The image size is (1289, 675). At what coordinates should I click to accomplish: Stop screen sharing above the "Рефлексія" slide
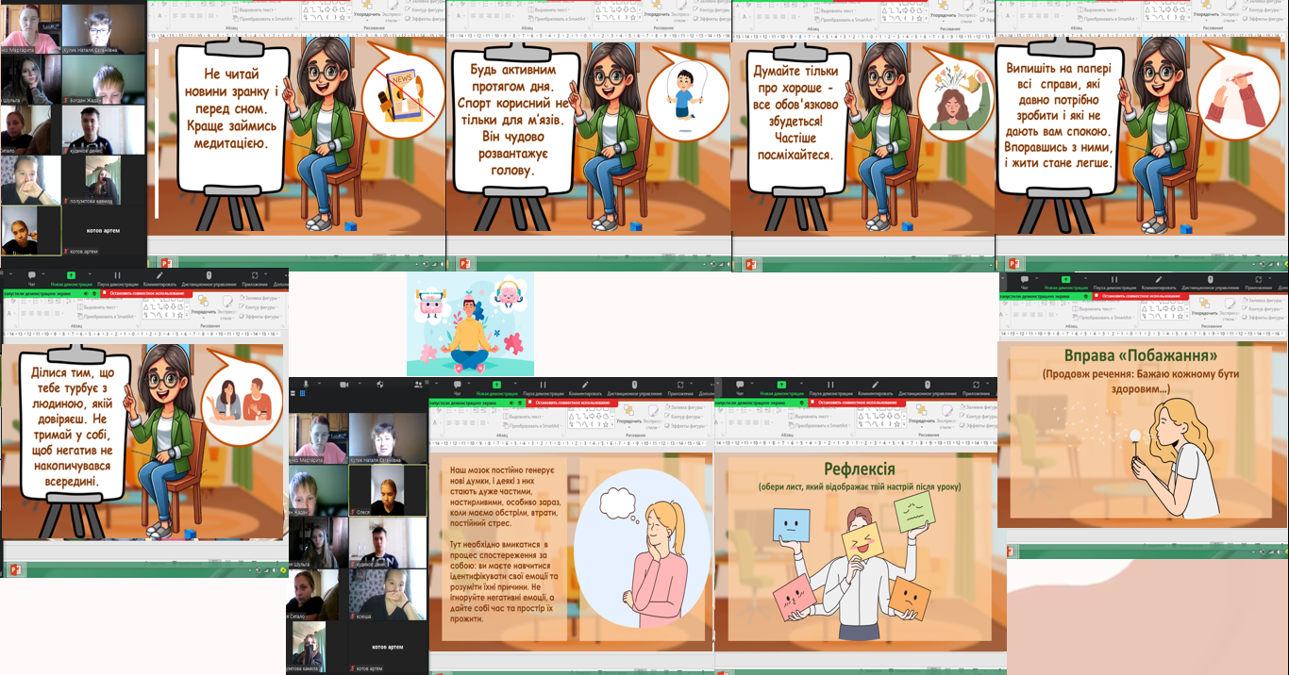[858, 403]
